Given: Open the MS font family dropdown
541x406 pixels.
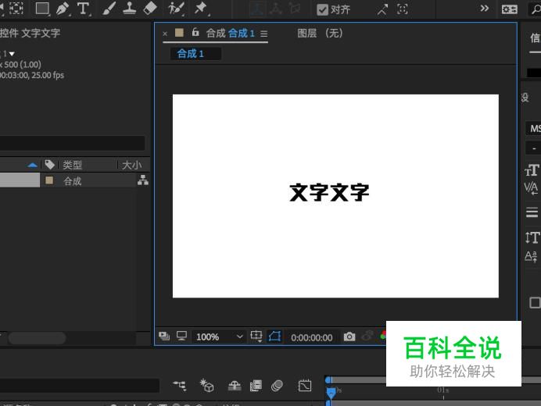Looking at the screenshot, I should 533,129.
